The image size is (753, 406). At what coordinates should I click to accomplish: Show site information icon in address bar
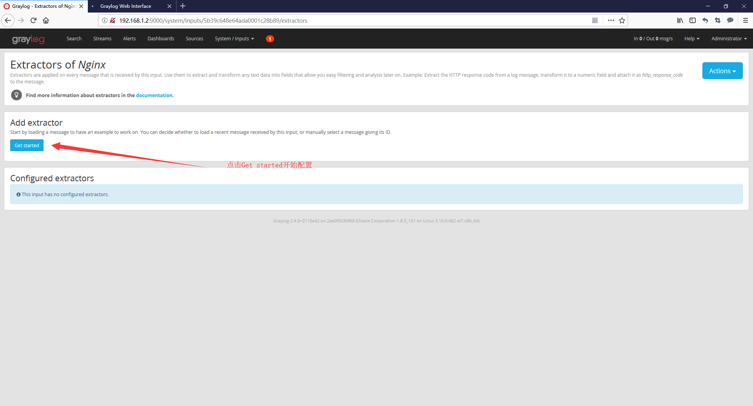pyautogui.click(x=105, y=20)
